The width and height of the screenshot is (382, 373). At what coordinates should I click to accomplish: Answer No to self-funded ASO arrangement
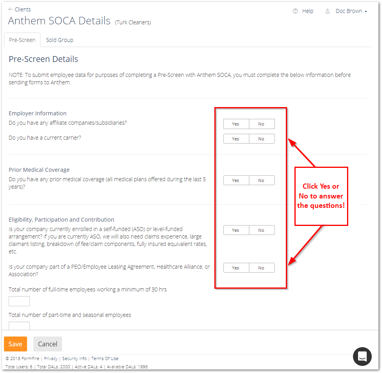[x=261, y=230]
